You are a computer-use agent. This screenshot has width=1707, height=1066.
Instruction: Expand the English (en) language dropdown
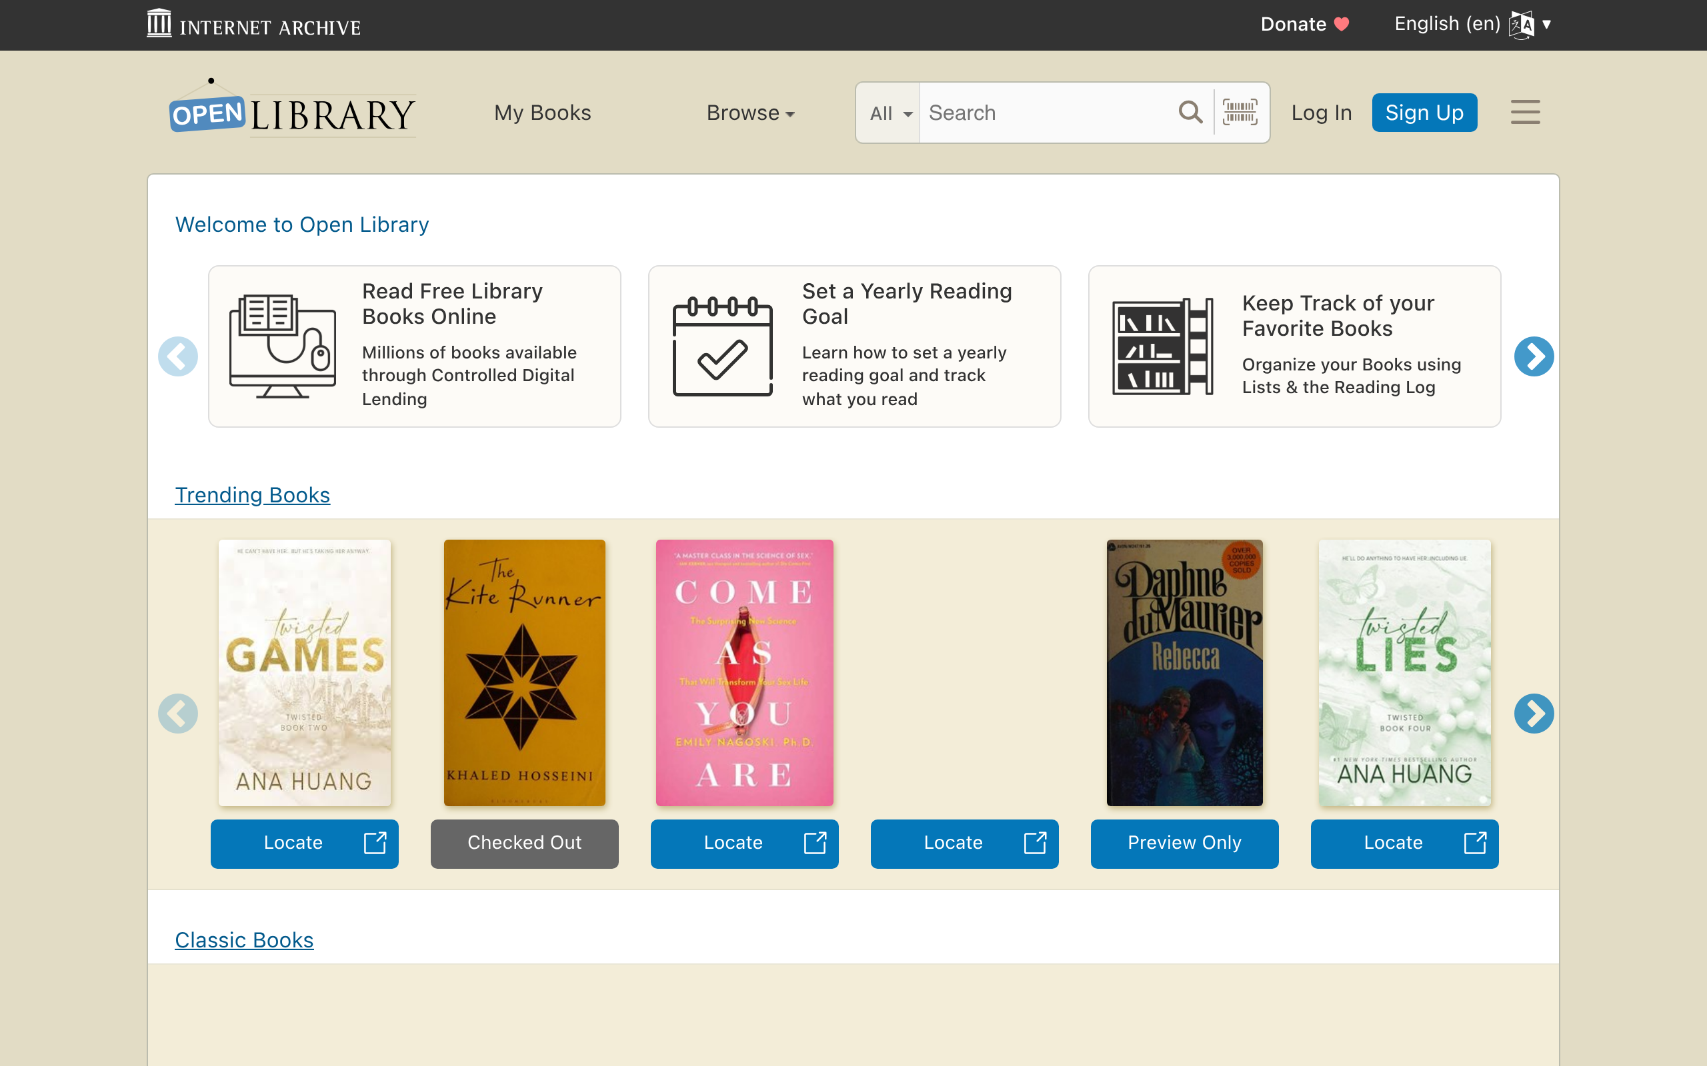(x=1473, y=25)
